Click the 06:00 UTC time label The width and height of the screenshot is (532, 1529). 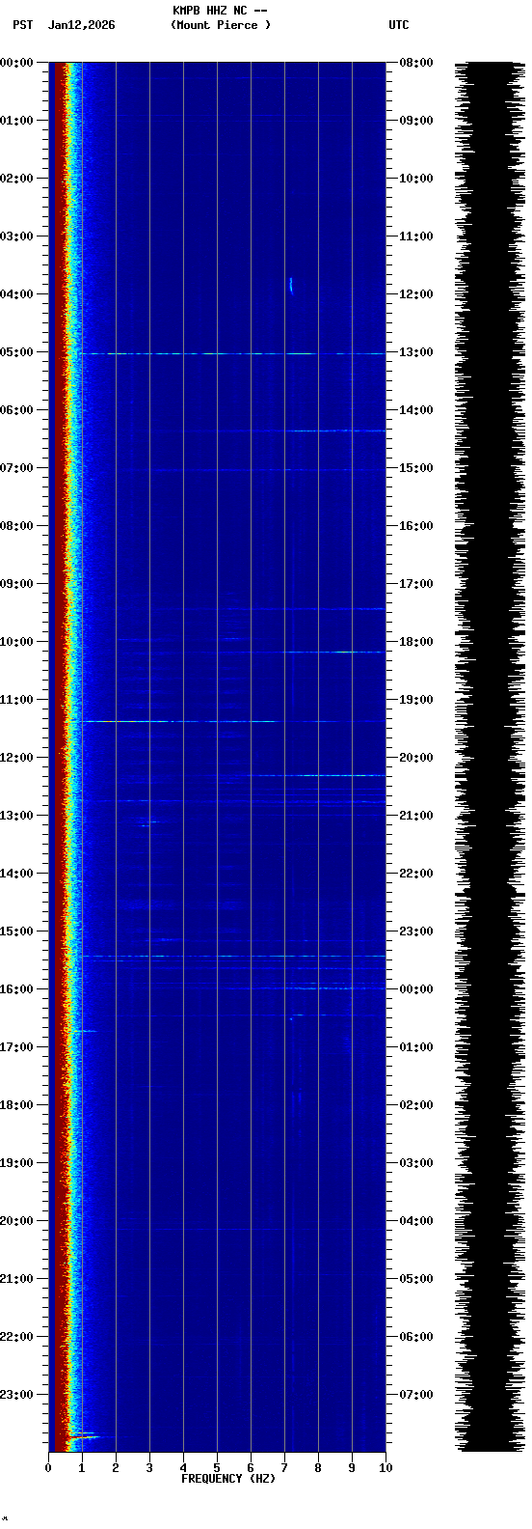pos(416,1337)
